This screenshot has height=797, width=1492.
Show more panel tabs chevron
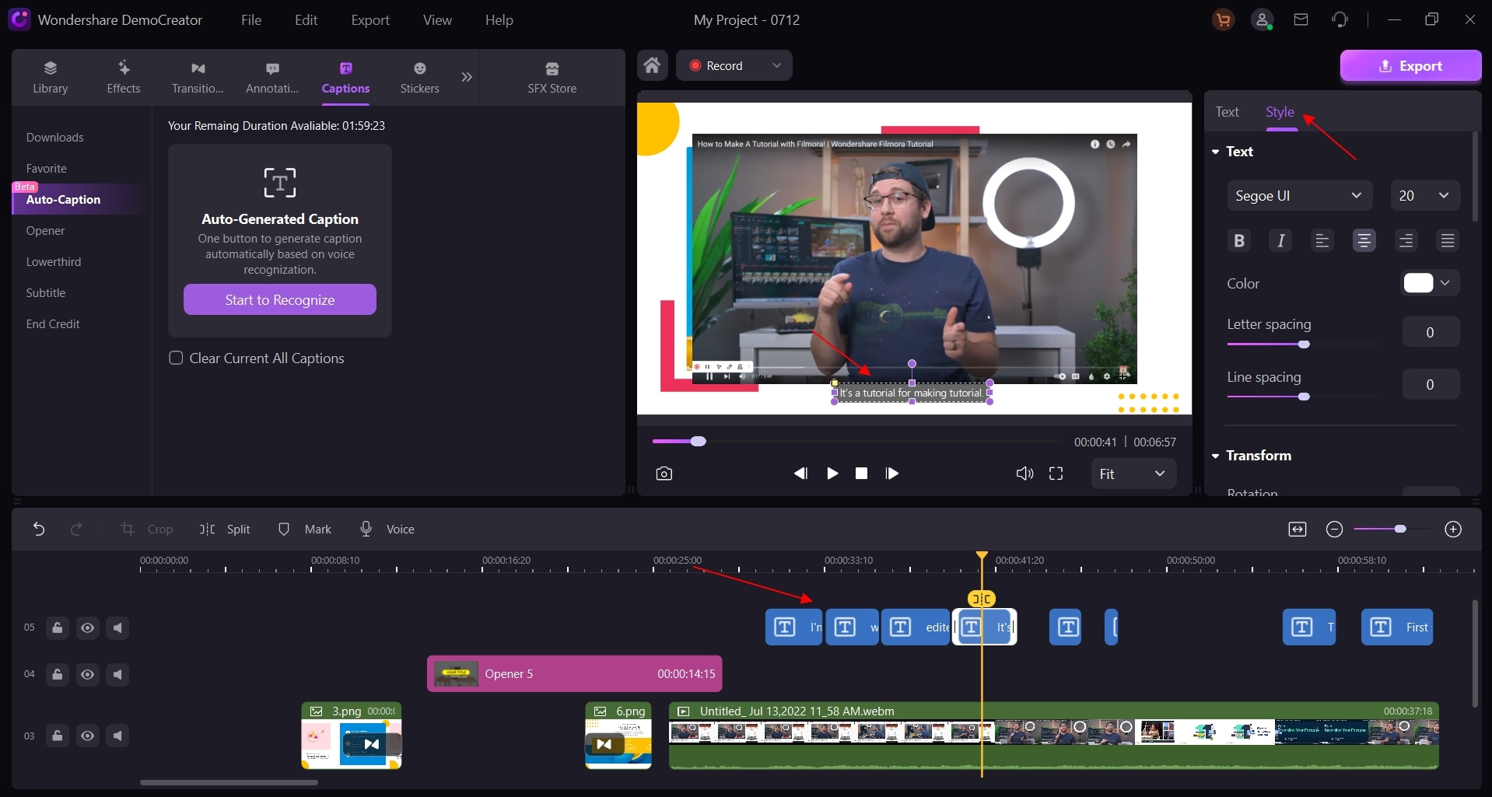467,77
